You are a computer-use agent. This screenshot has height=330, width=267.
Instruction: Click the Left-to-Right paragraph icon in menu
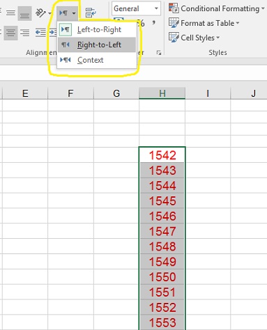(65, 30)
